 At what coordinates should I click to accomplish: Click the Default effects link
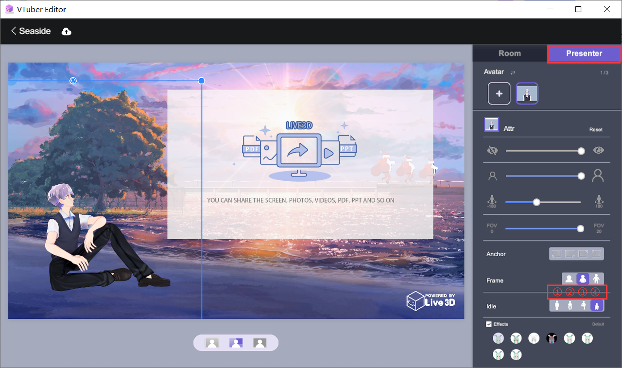click(598, 324)
